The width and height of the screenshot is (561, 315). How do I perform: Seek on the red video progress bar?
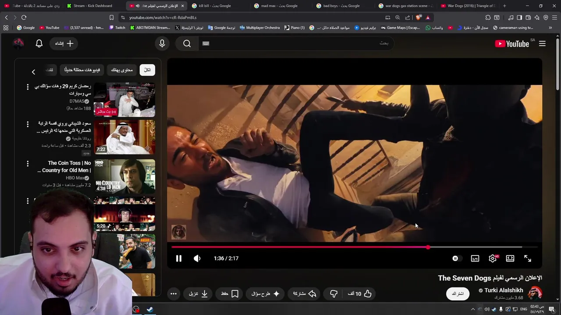pos(299,247)
